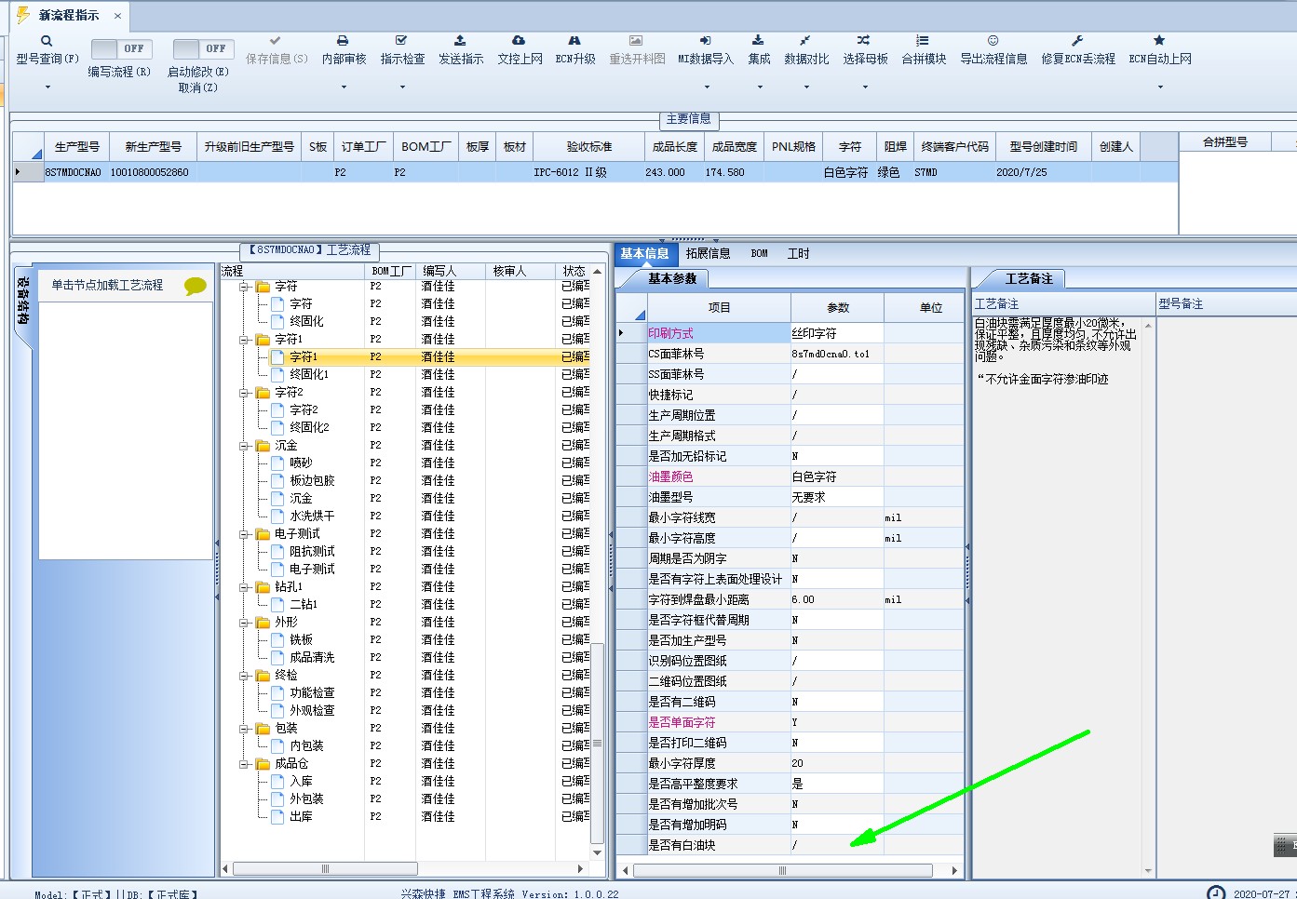This screenshot has height=899, width=1297.
Task: Select the 8S7MD0CNA0 row in main grid
Action: click(x=595, y=172)
